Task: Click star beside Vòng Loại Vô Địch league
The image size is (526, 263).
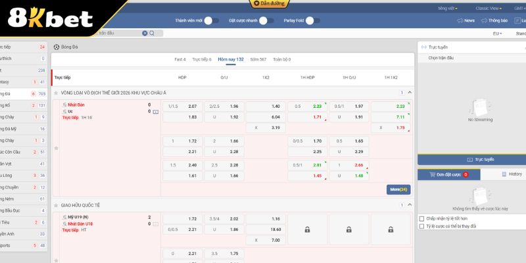Action: (56, 93)
